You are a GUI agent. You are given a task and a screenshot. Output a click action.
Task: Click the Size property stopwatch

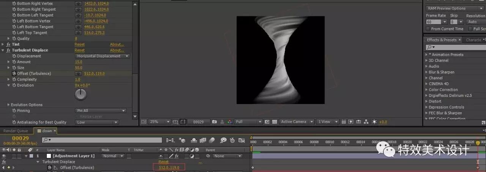click(14, 68)
